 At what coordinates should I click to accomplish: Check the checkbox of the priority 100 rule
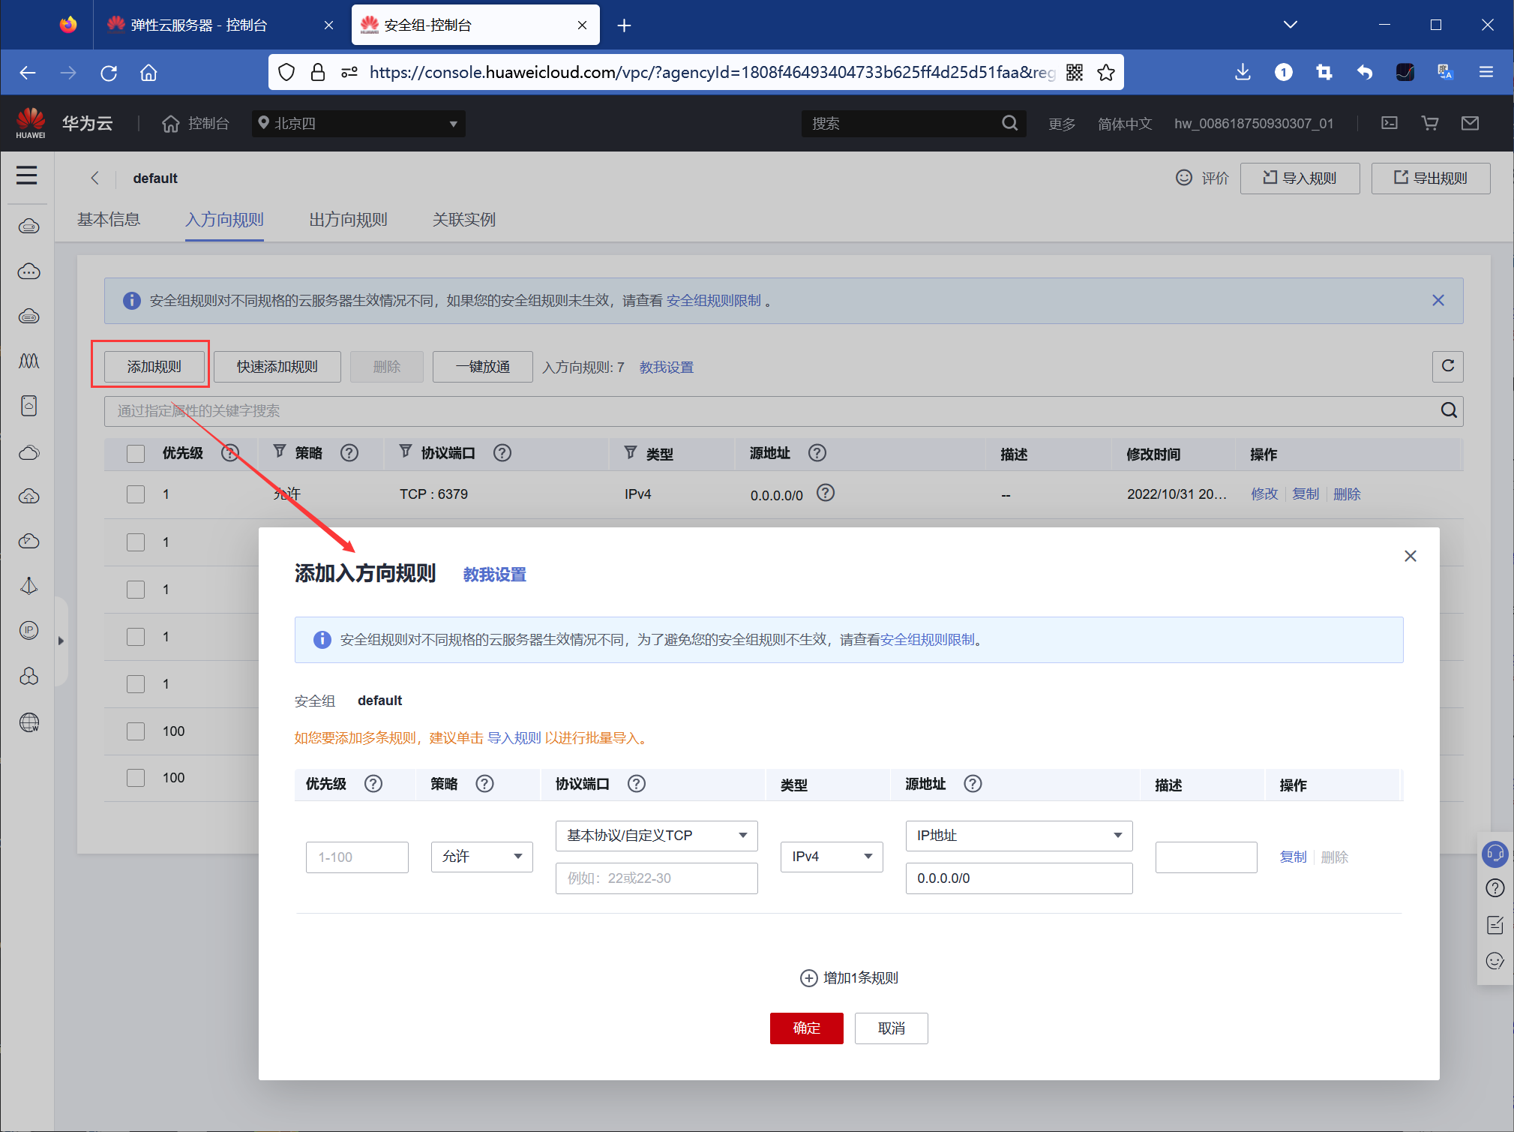[136, 731]
